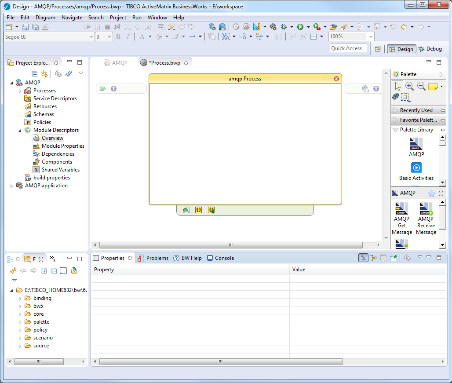Select the AMQP Receive Message activity

point(426,219)
